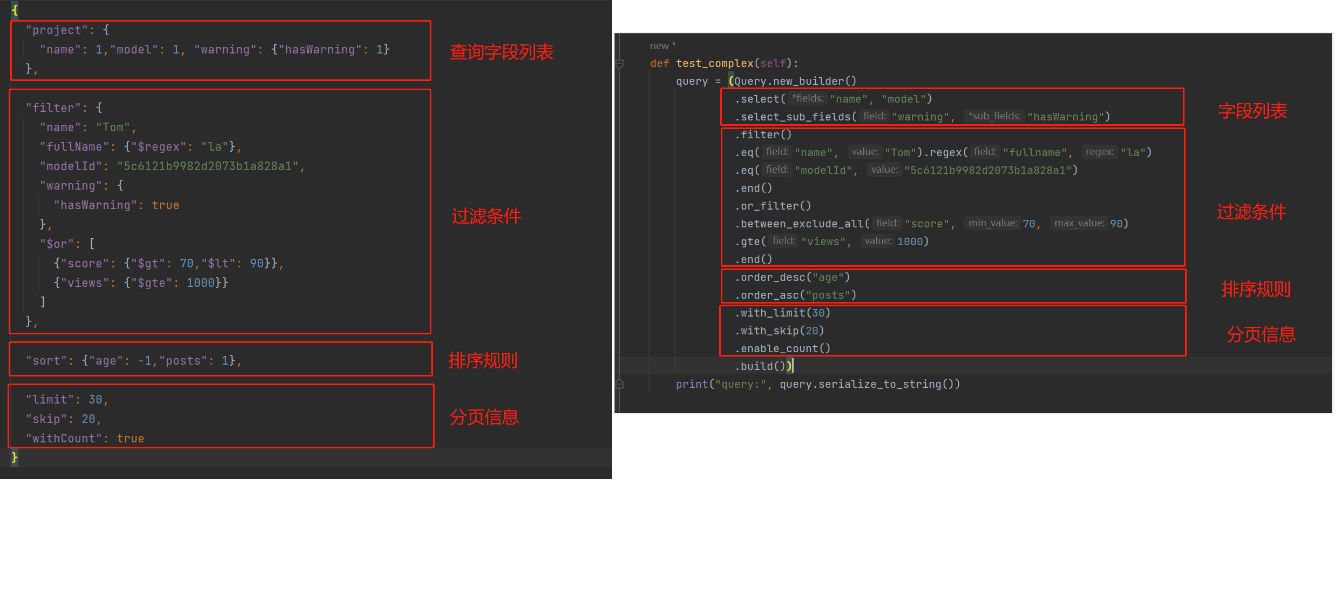This screenshot has width=1340, height=612.
Task: Click the .filter() line in Python code
Action: 763,134
